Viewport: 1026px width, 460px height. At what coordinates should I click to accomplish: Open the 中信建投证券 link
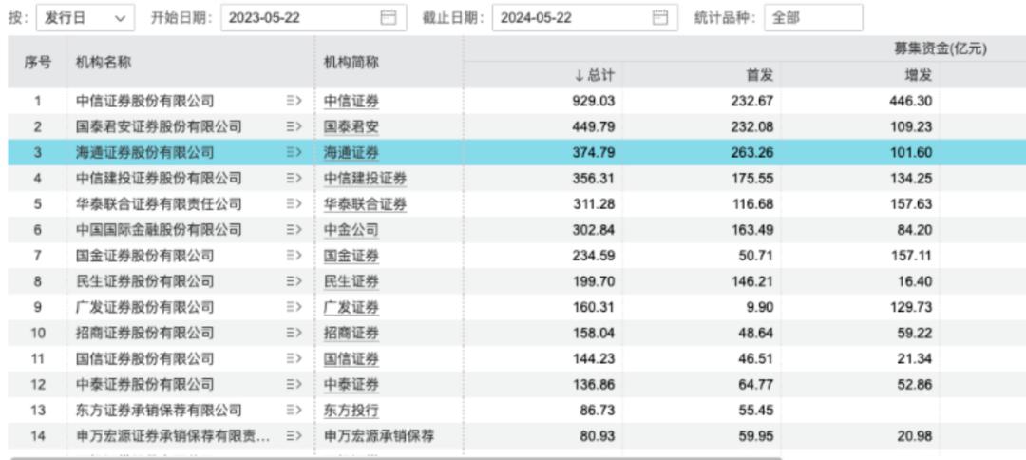coord(365,179)
